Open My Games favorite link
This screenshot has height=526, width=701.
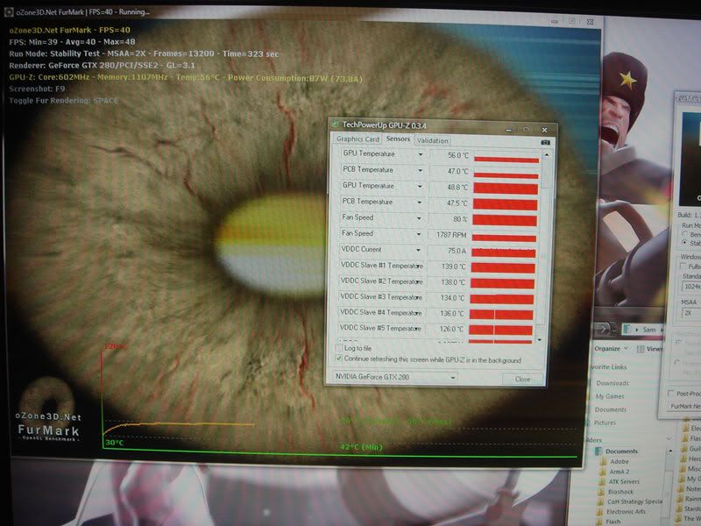pos(610,396)
